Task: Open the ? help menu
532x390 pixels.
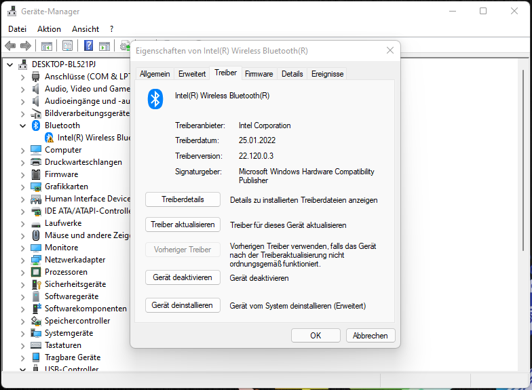Action: point(111,29)
